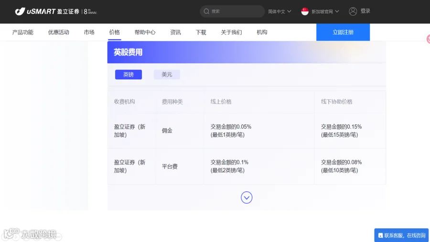Open the 市场 menu item

pyautogui.click(x=89, y=32)
